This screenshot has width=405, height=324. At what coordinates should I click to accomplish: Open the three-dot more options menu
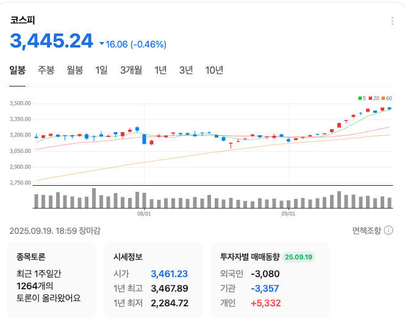click(x=392, y=21)
